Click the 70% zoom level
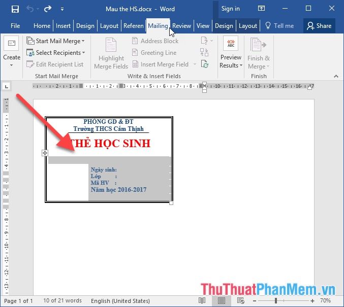 [x=325, y=300]
